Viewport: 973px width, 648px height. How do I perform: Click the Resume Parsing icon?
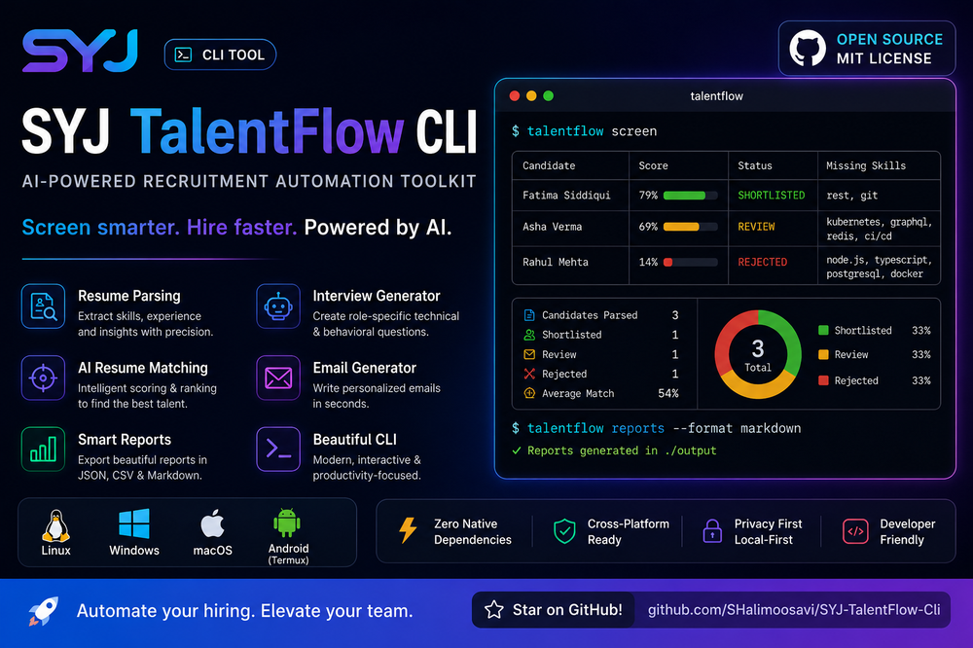pos(44,306)
